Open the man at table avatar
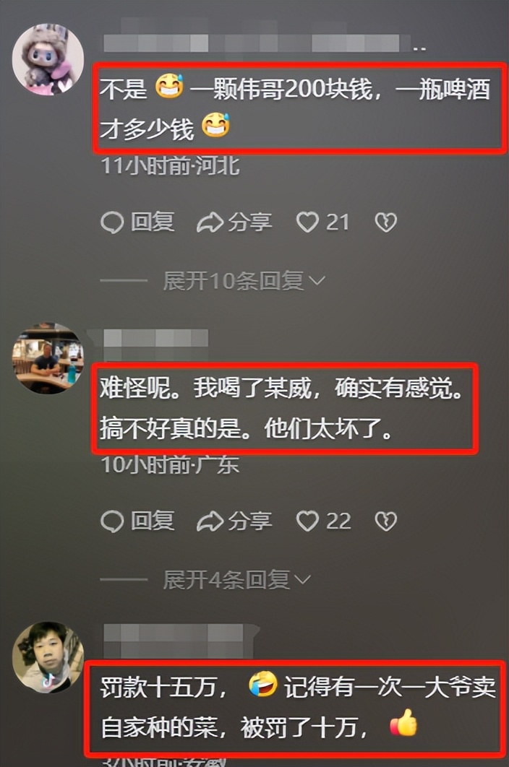This screenshot has width=509, height=767. [x=48, y=358]
